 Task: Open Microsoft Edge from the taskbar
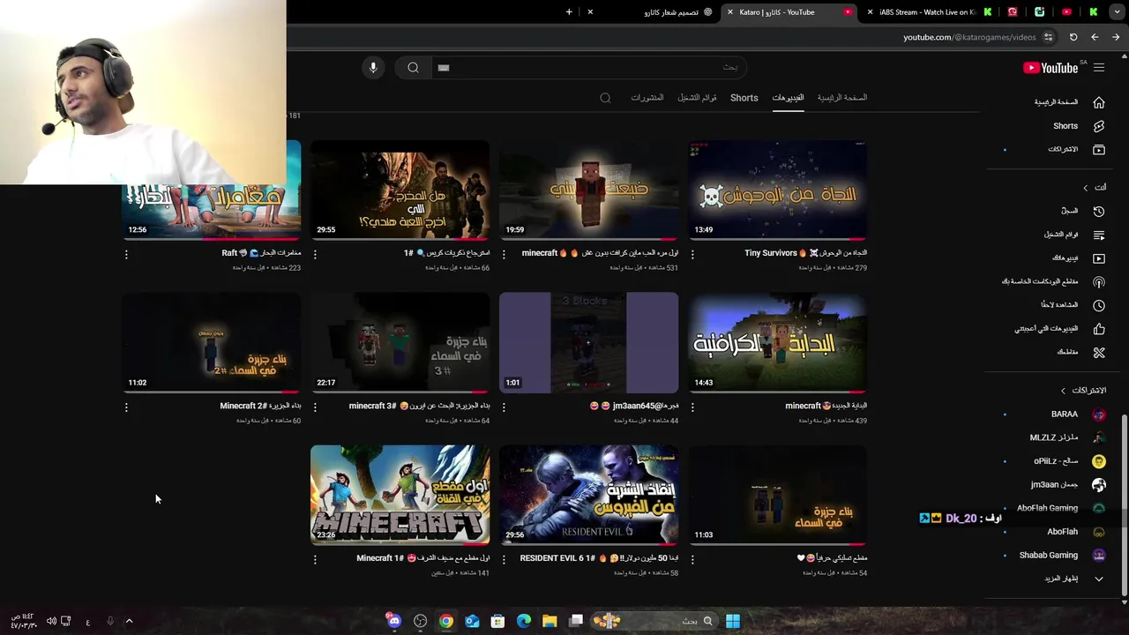(x=524, y=621)
